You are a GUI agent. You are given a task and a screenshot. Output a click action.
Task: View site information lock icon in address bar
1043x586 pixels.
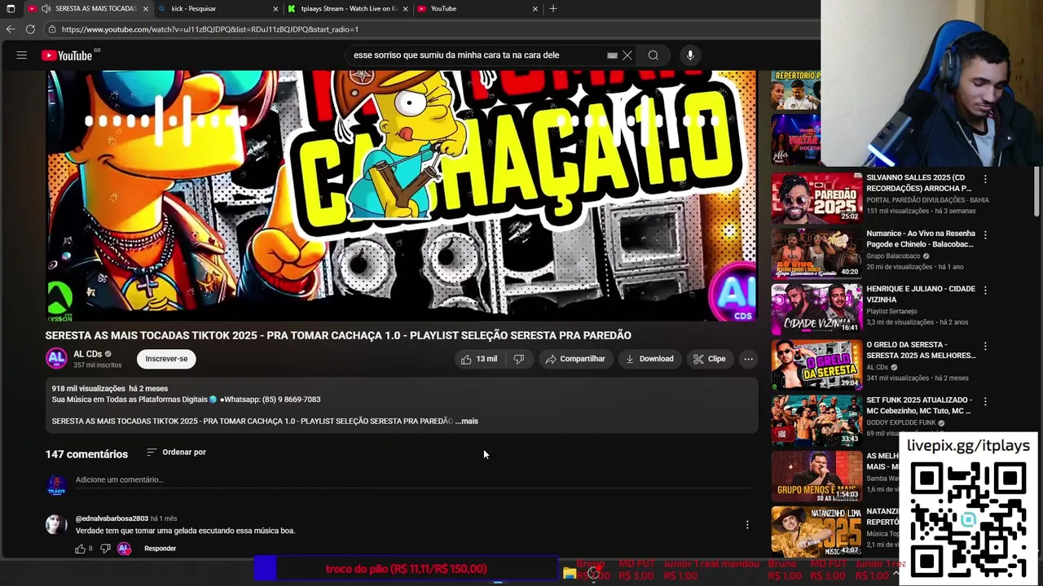coord(52,29)
